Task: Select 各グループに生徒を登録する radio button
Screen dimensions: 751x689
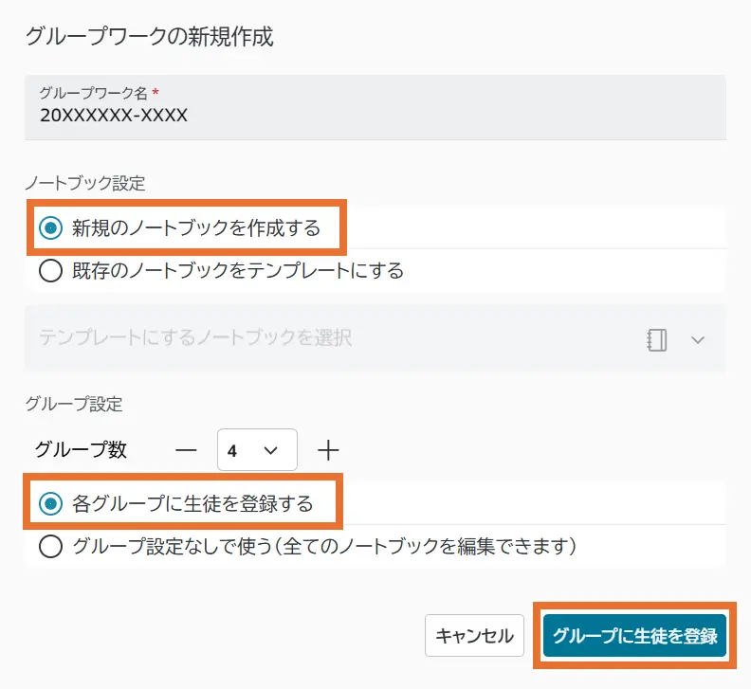Action: pos(51,503)
